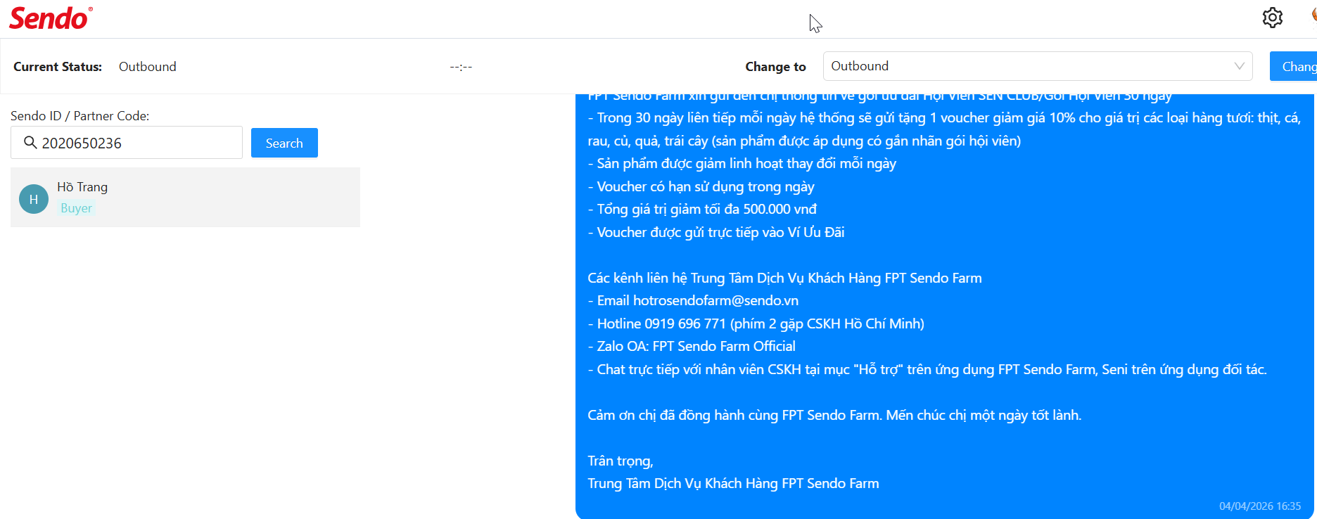Click the Hotline 0919 696 771 line

756,323
